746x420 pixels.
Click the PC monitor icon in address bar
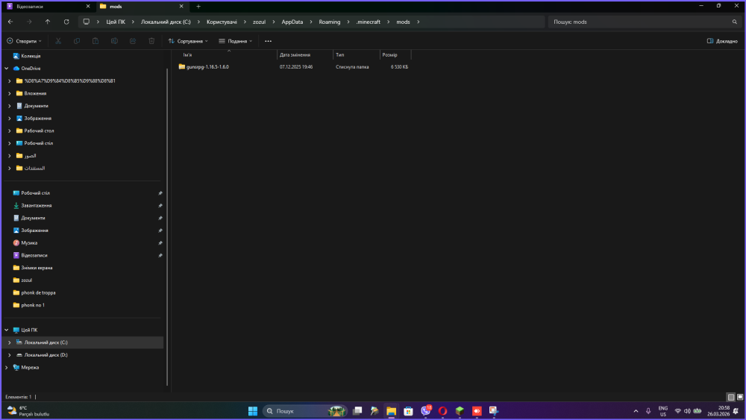coord(86,22)
